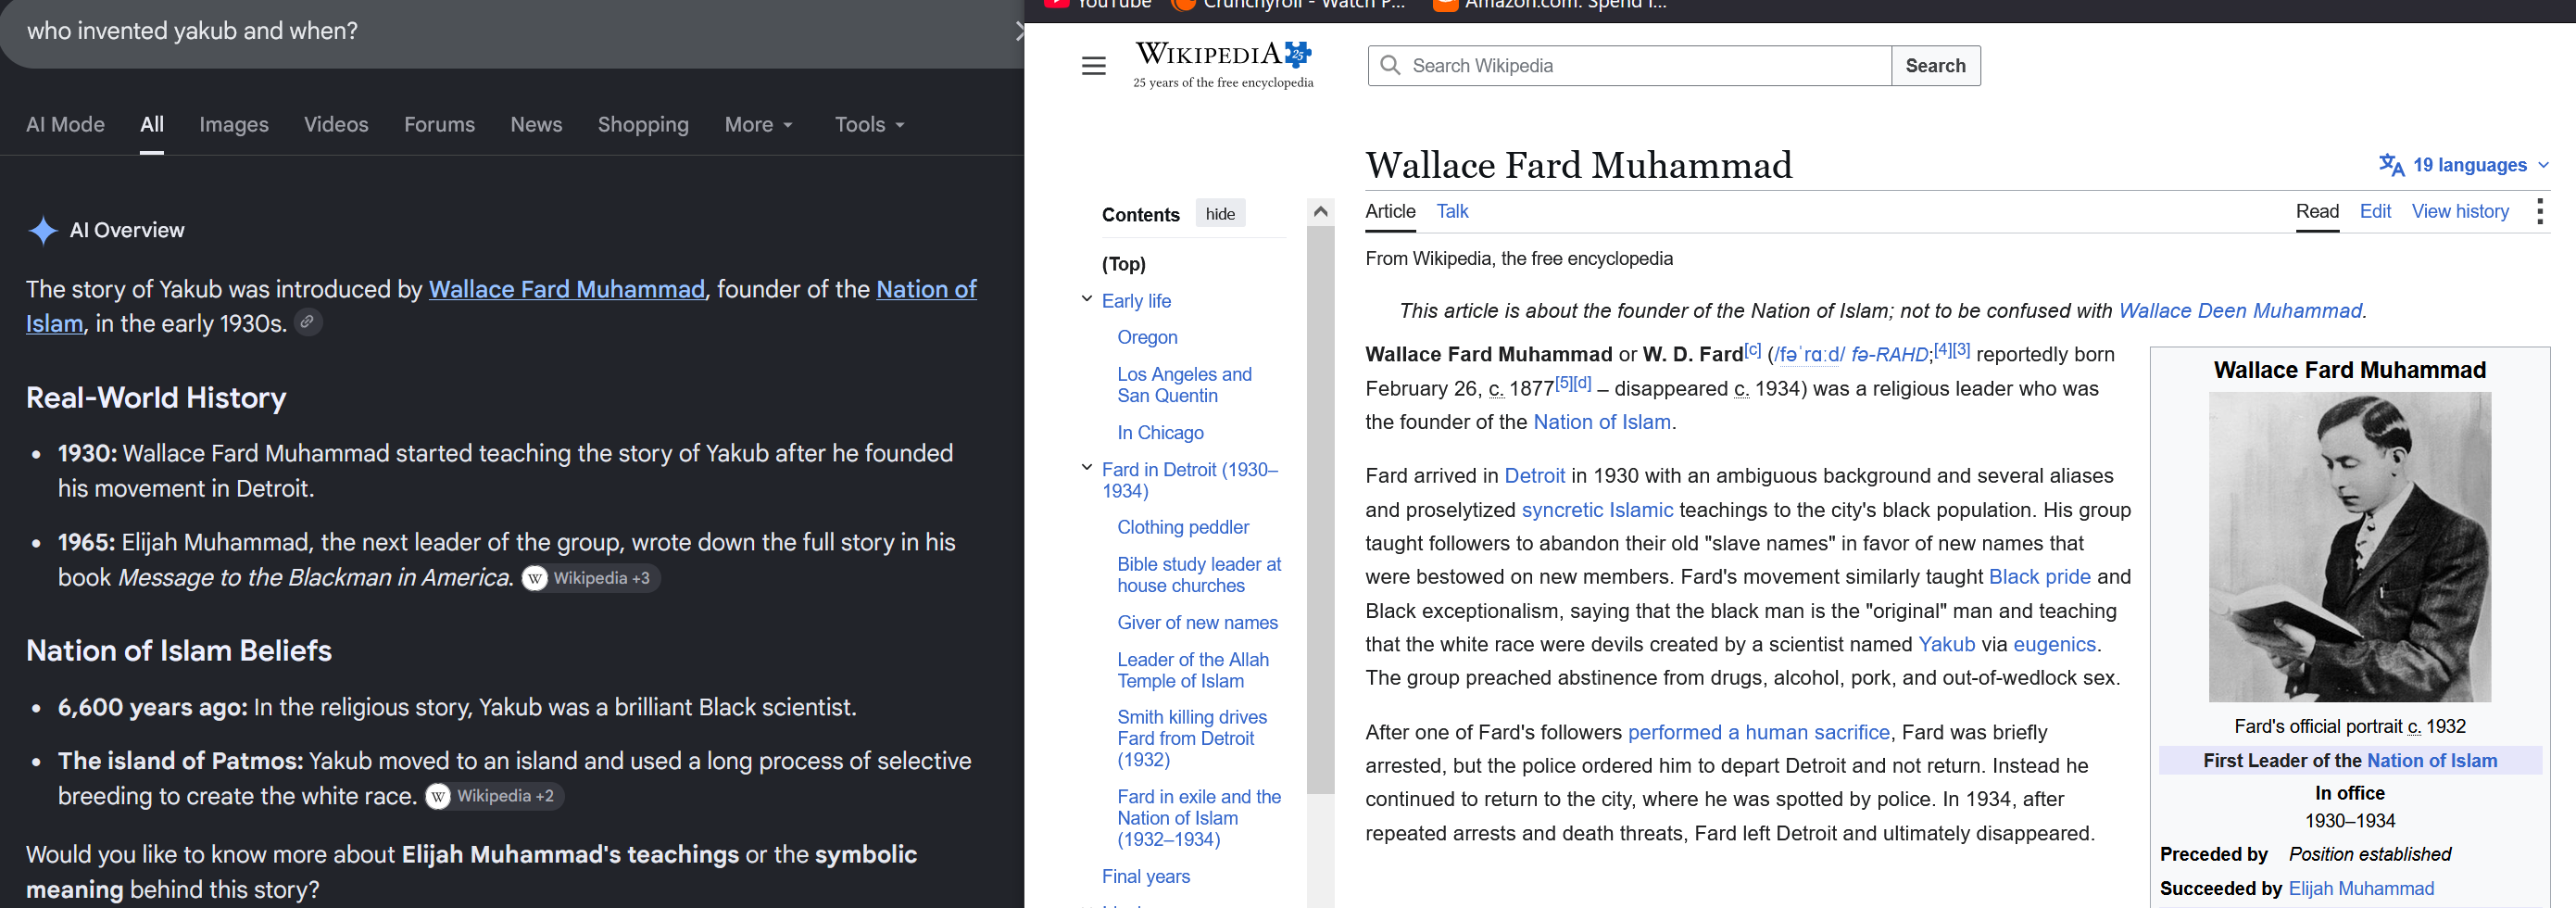Open the News tab
This screenshot has height=908, width=2576.
(536, 124)
